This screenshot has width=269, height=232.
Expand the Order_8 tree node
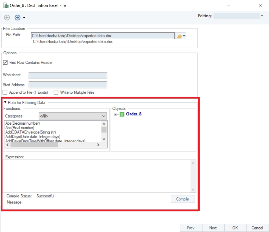[x=116, y=114]
